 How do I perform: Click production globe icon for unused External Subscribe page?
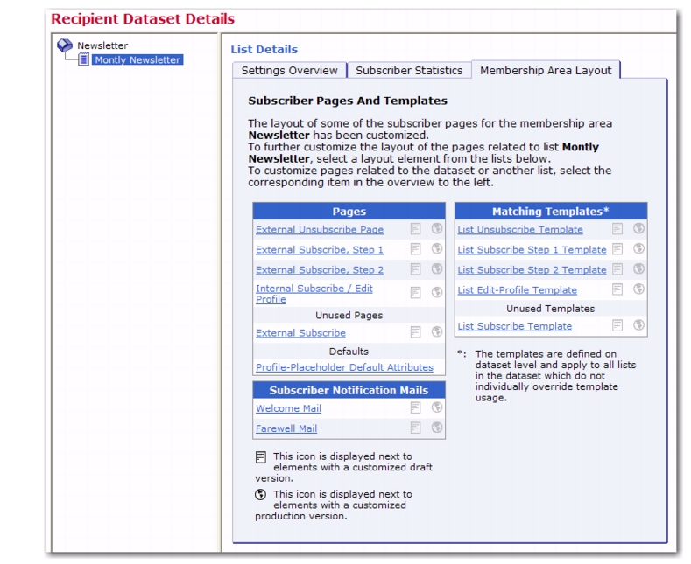(x=437, y=331)
